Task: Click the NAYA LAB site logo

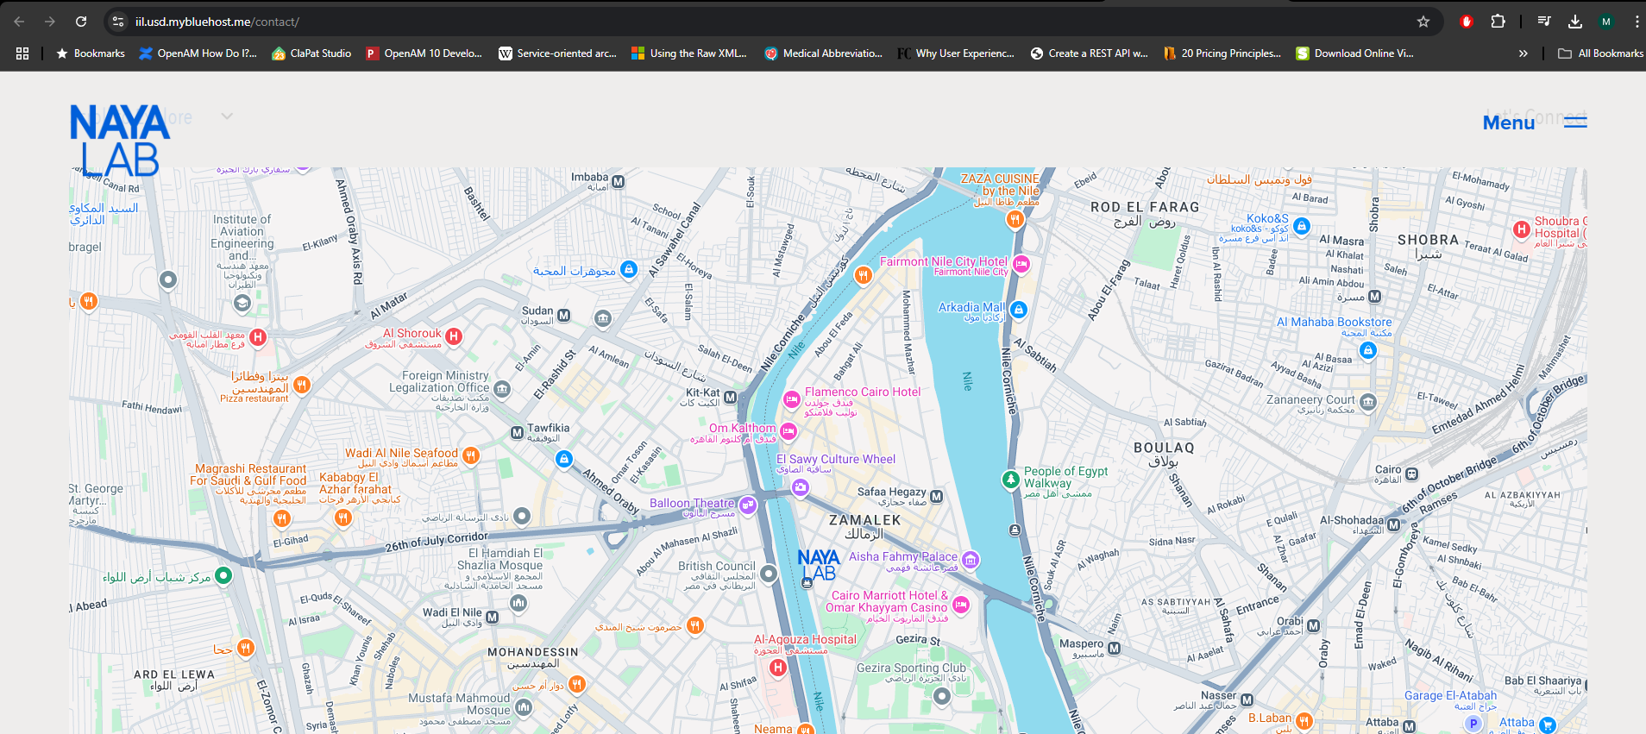Action: tap(119, 140)
